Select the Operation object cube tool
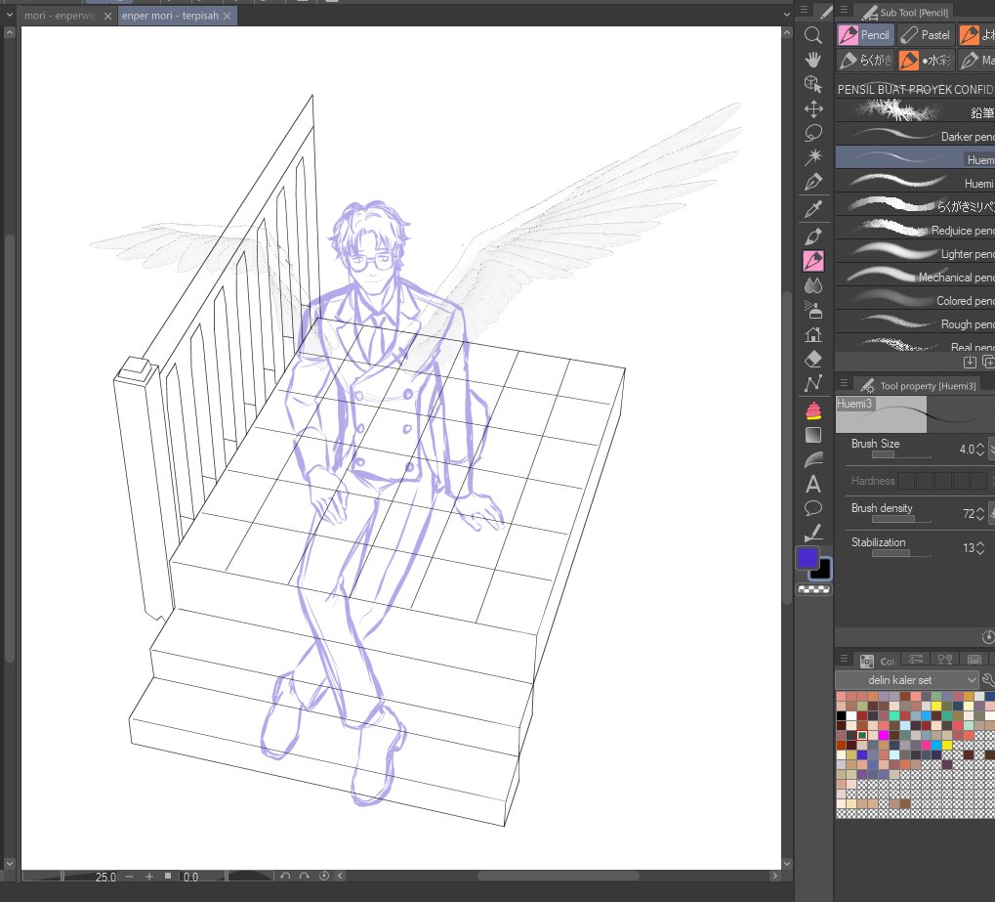This screenshot has width=995, height=902. coord(812,84)
